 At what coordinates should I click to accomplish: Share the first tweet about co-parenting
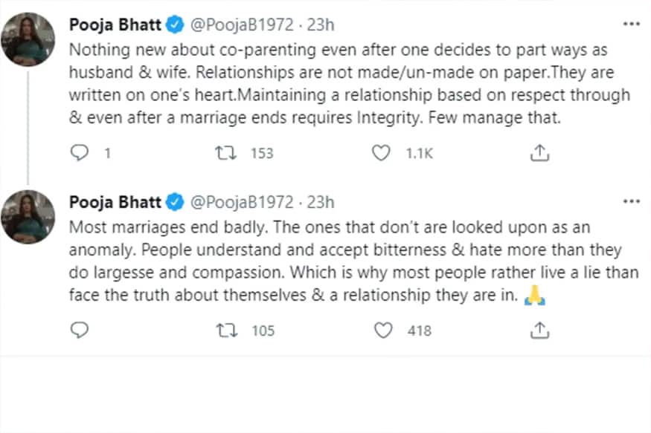(x=539, y=153)
